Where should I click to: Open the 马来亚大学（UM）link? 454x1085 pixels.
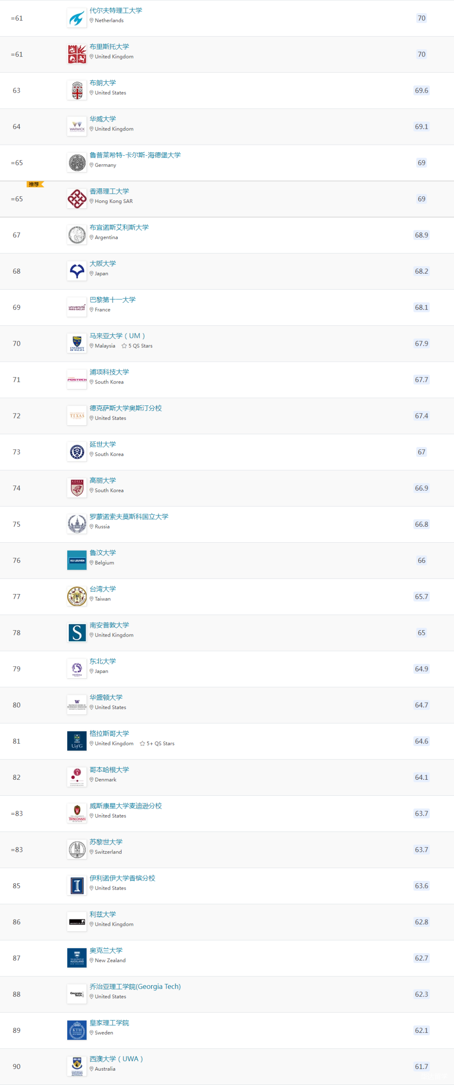click(117, 336)
